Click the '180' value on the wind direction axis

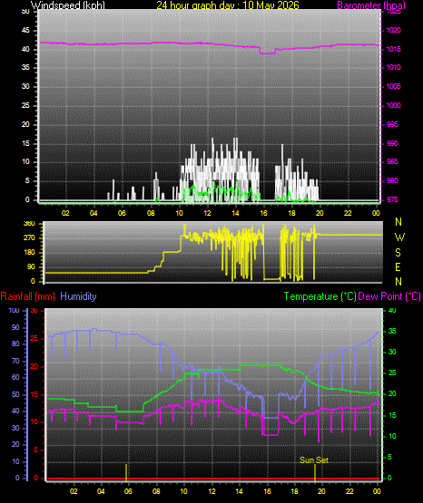pos(30,253)
